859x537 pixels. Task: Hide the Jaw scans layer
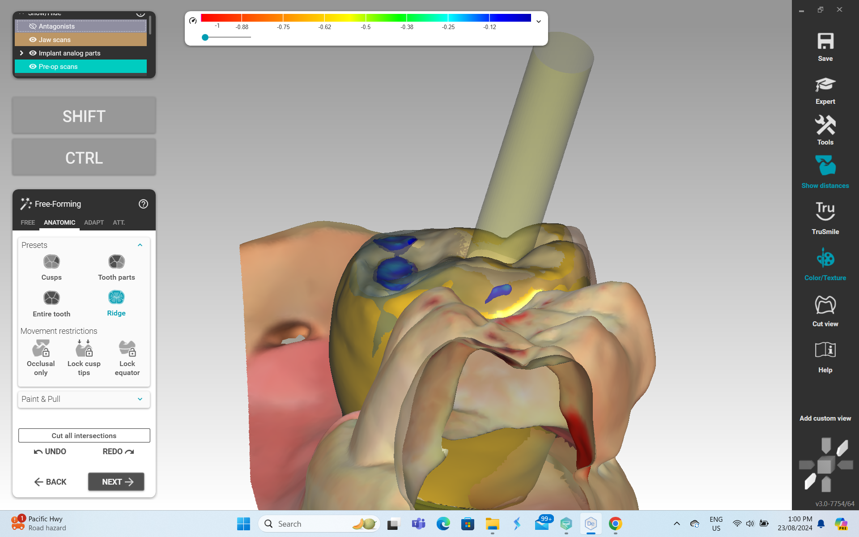click(x=33, y=40)
